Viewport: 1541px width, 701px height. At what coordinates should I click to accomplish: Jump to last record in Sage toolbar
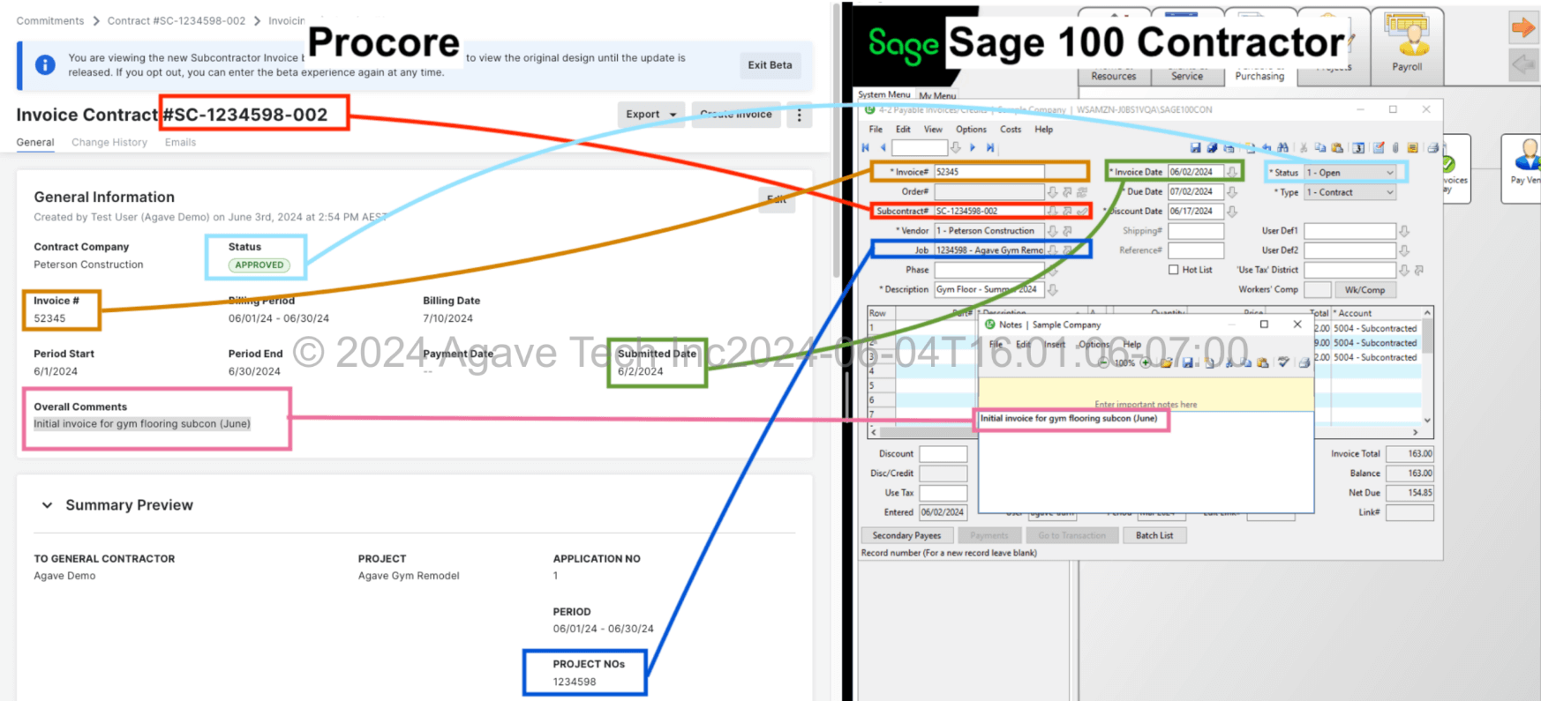(x=990, y=148)
